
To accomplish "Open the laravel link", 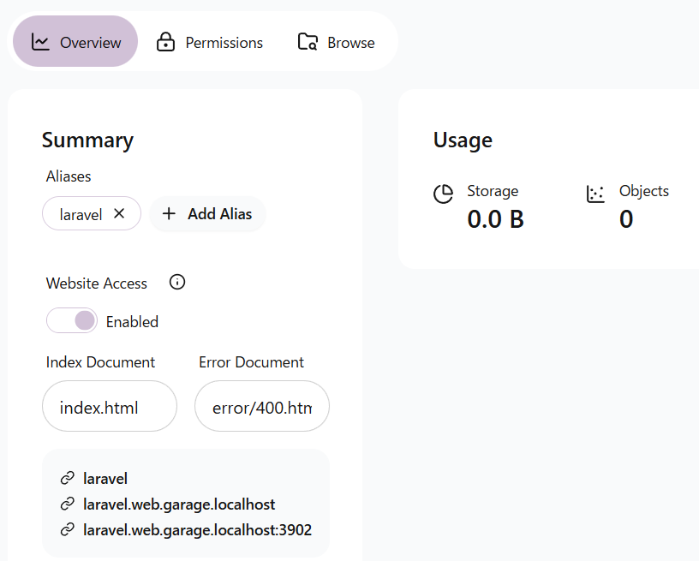I will (105, 479).
